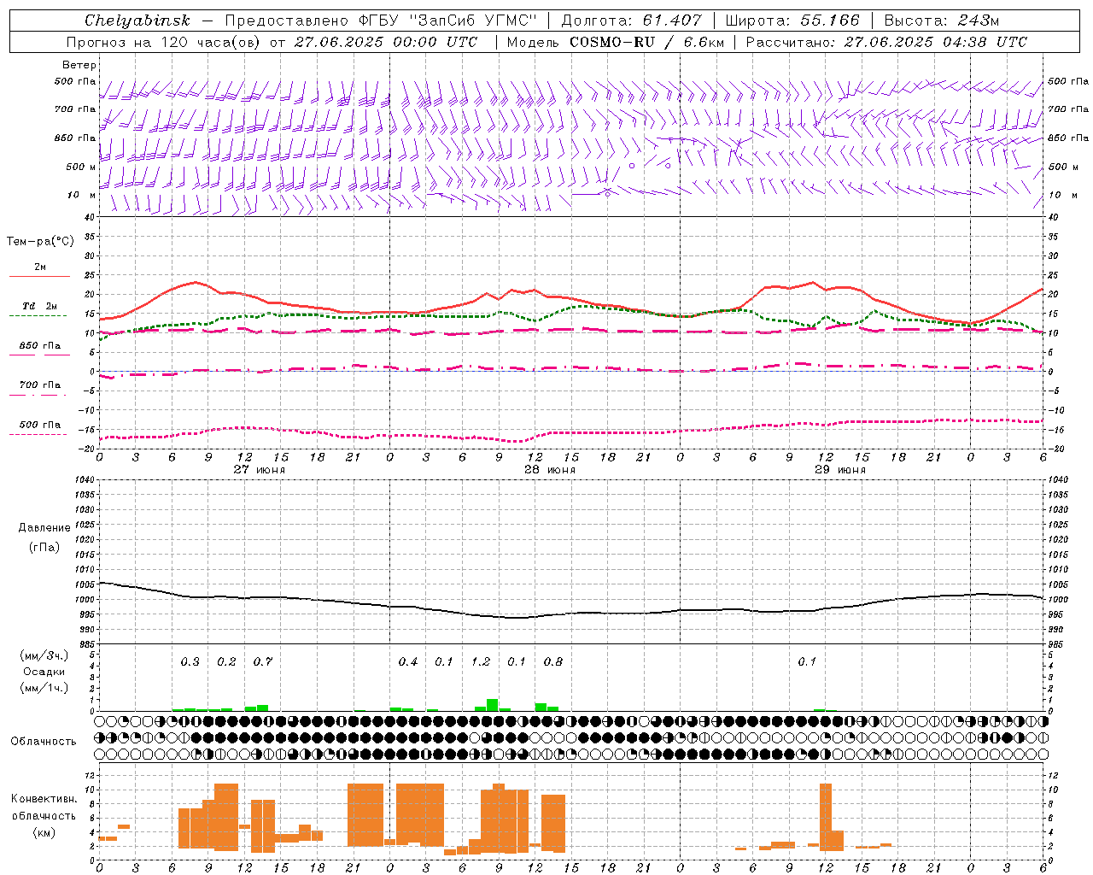This screenshot has height=875, width=1093.
Task: Select the red 2м legend line sample
Action: click(x=39, y=276)
